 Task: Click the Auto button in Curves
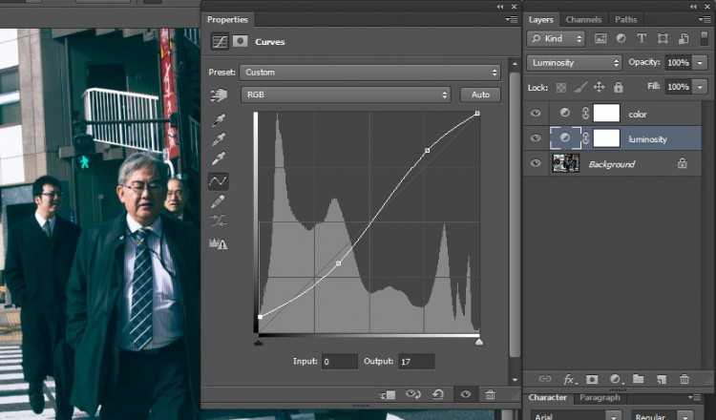[x=480, y=95]
